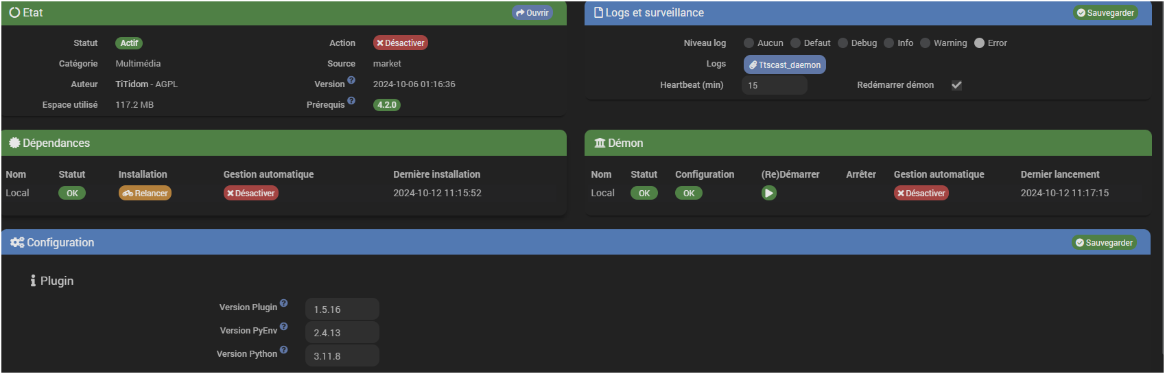Screen dimensions: 1165x374
Task: Click the Logs et surveillance file icon
Action: pos(598,13)
